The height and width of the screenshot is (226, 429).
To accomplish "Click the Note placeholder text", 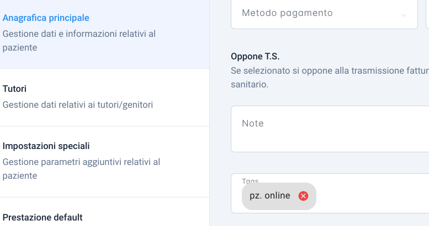I will click(253, 124).
